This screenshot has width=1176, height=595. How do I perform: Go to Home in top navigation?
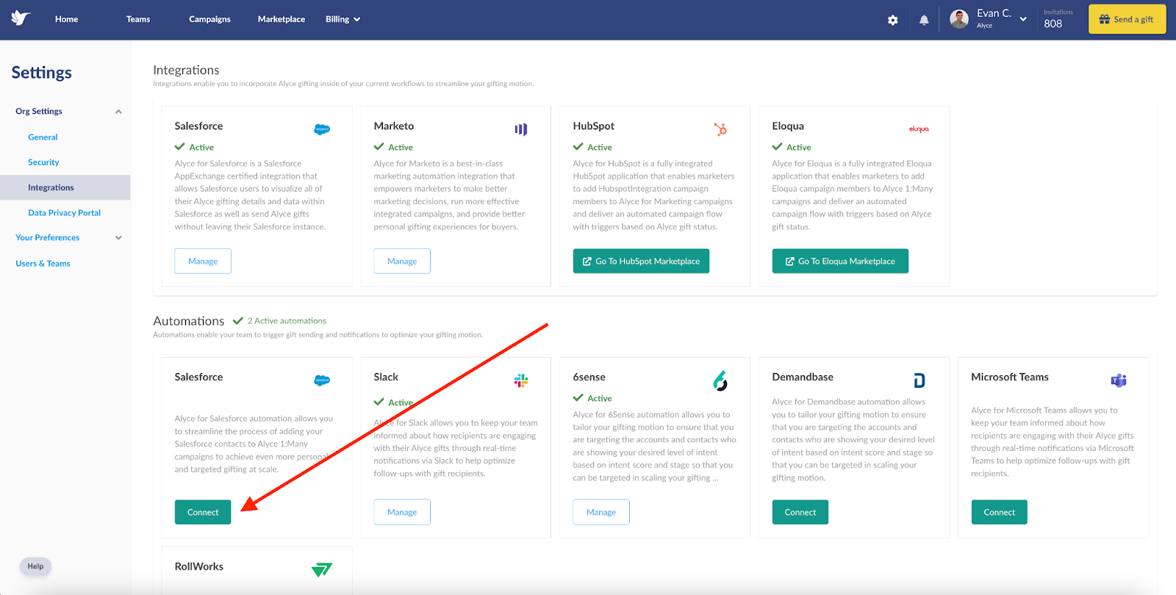click(66, 19)
